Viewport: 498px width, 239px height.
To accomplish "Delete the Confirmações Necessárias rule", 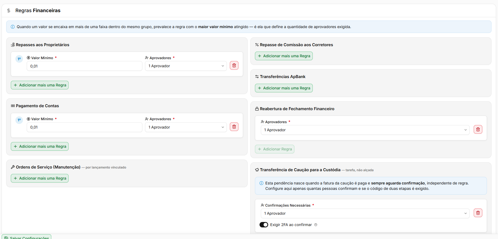I will (x=478, y=213).
